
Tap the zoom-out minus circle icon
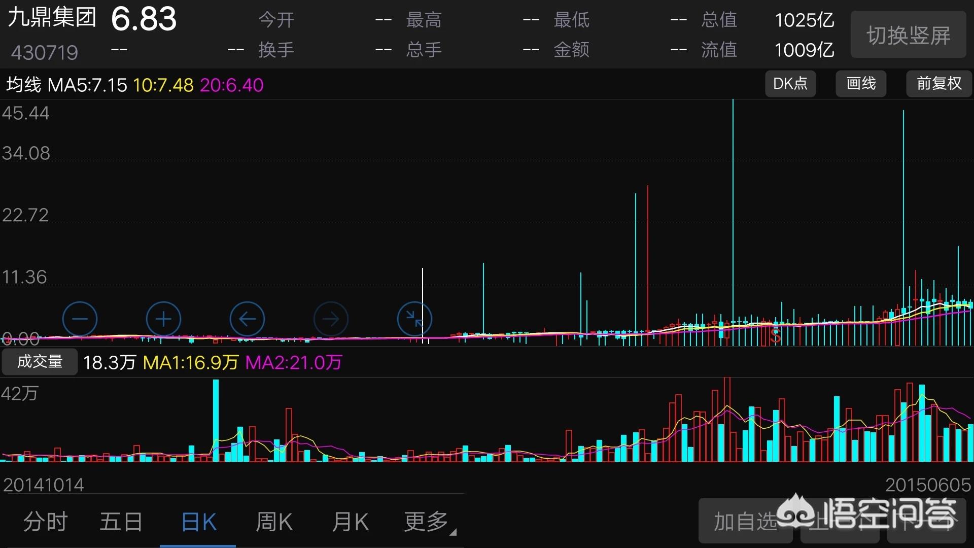[x=80, y=319]
